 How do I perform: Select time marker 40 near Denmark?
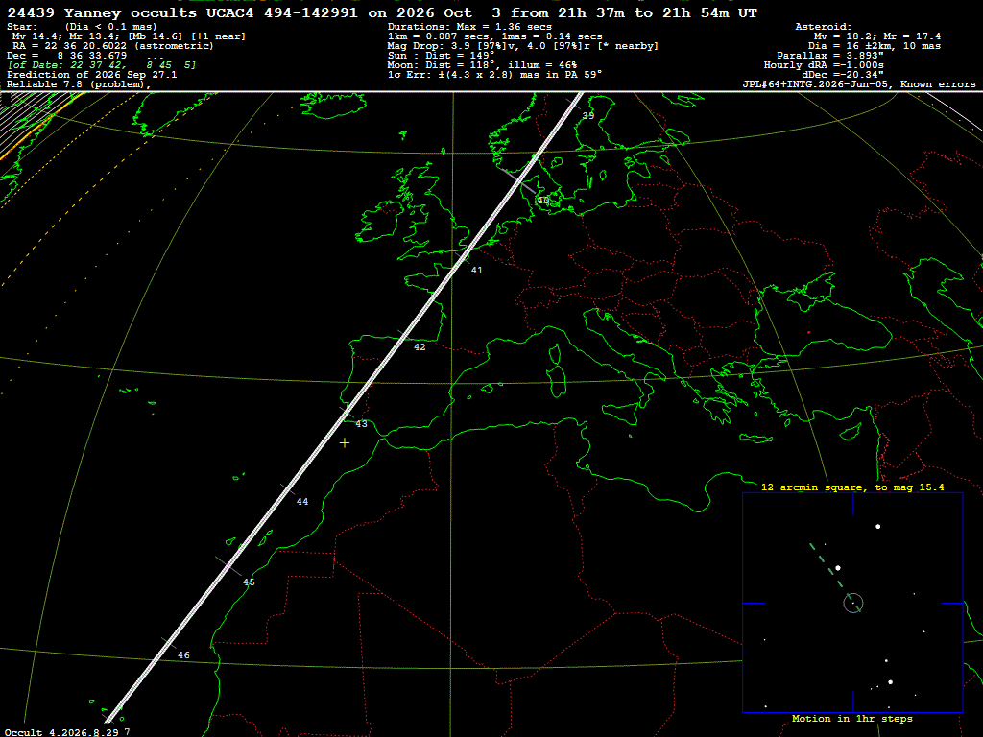[543, 201]
